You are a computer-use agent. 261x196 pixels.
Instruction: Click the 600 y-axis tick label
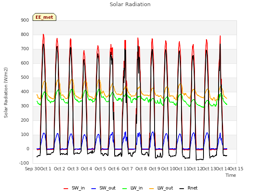pos(25,63)
